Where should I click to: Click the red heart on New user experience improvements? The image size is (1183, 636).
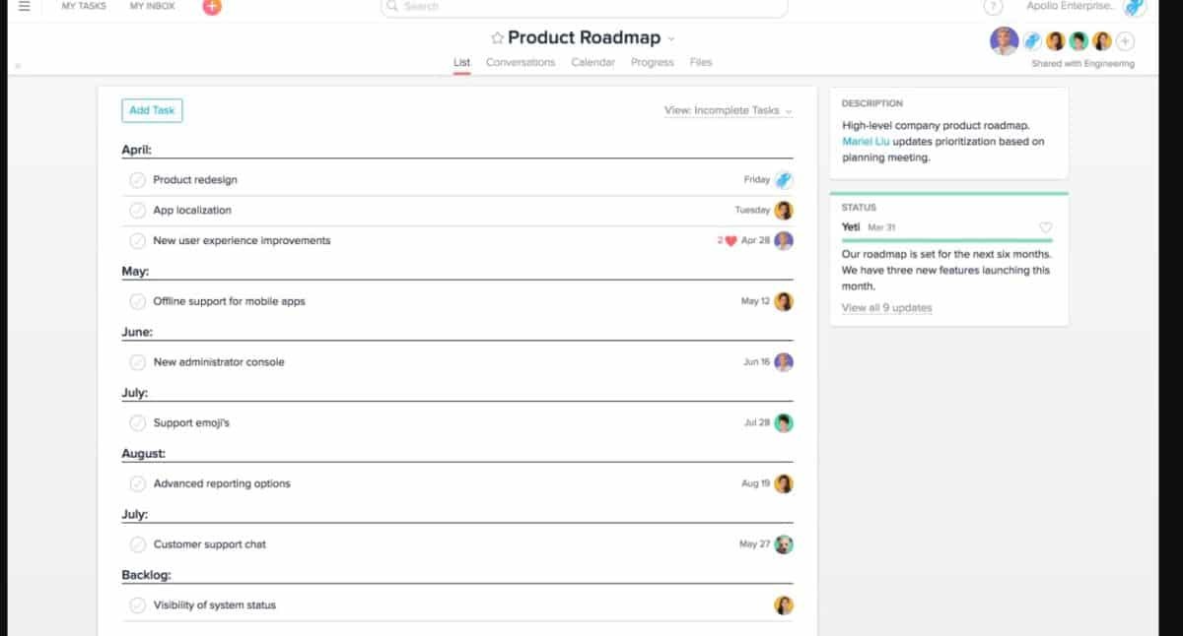pos(731,240)
